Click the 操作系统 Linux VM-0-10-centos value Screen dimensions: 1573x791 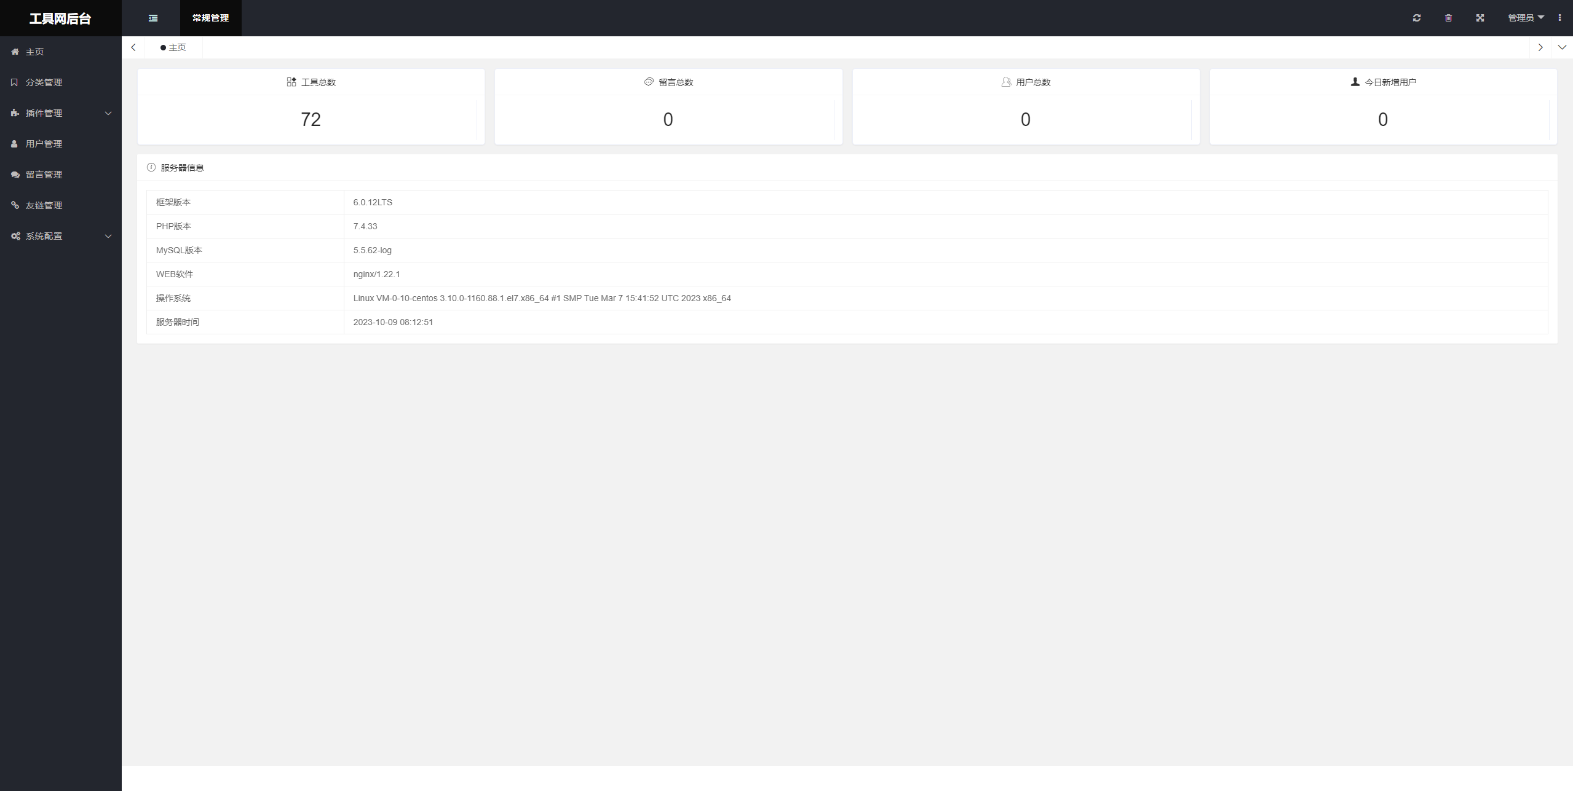542,298
